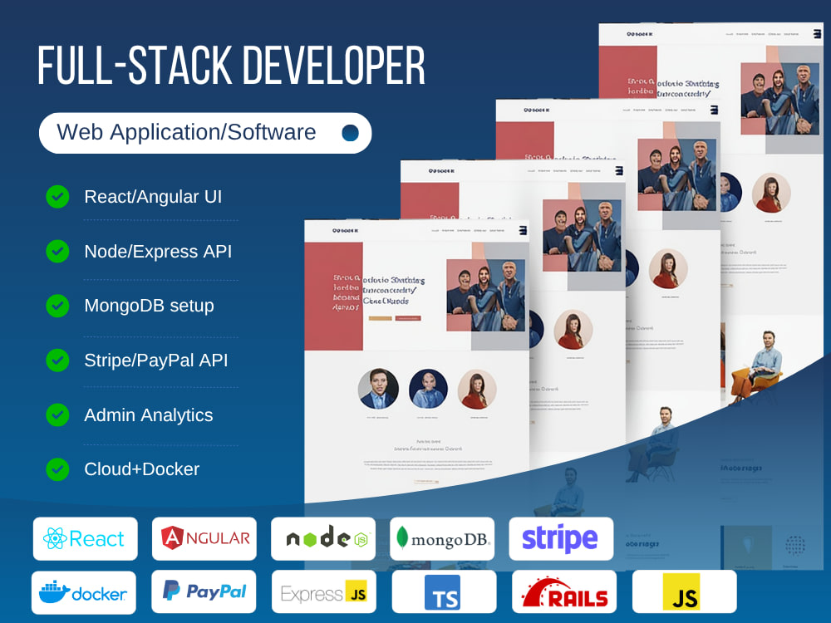Click the seated man on orange chair image
Screen dimensions: 831x623
[758, 366]
